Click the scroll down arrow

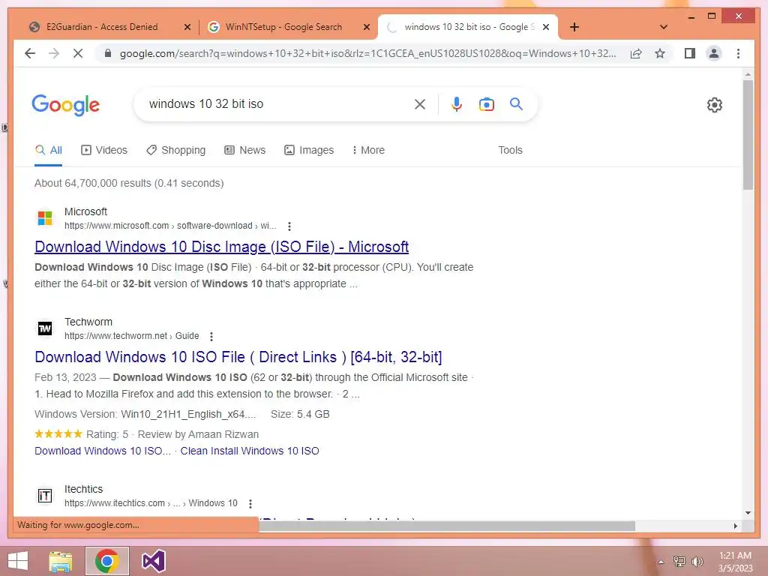[748, 513]
